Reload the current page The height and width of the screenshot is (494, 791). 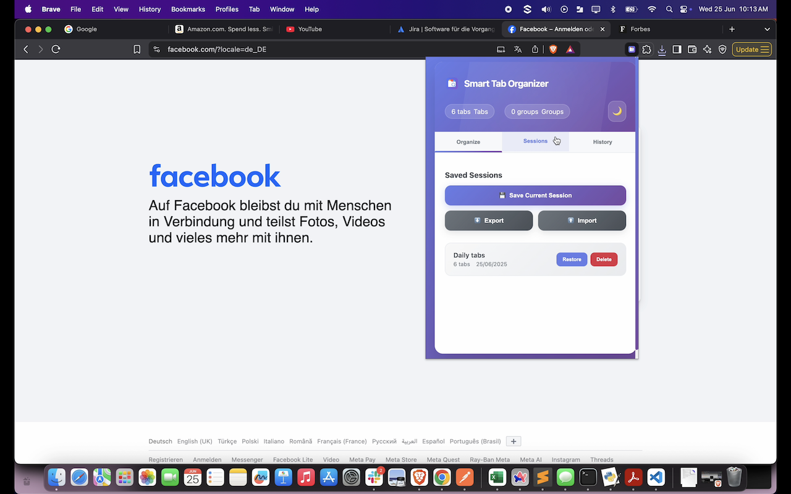click(56, 49)
